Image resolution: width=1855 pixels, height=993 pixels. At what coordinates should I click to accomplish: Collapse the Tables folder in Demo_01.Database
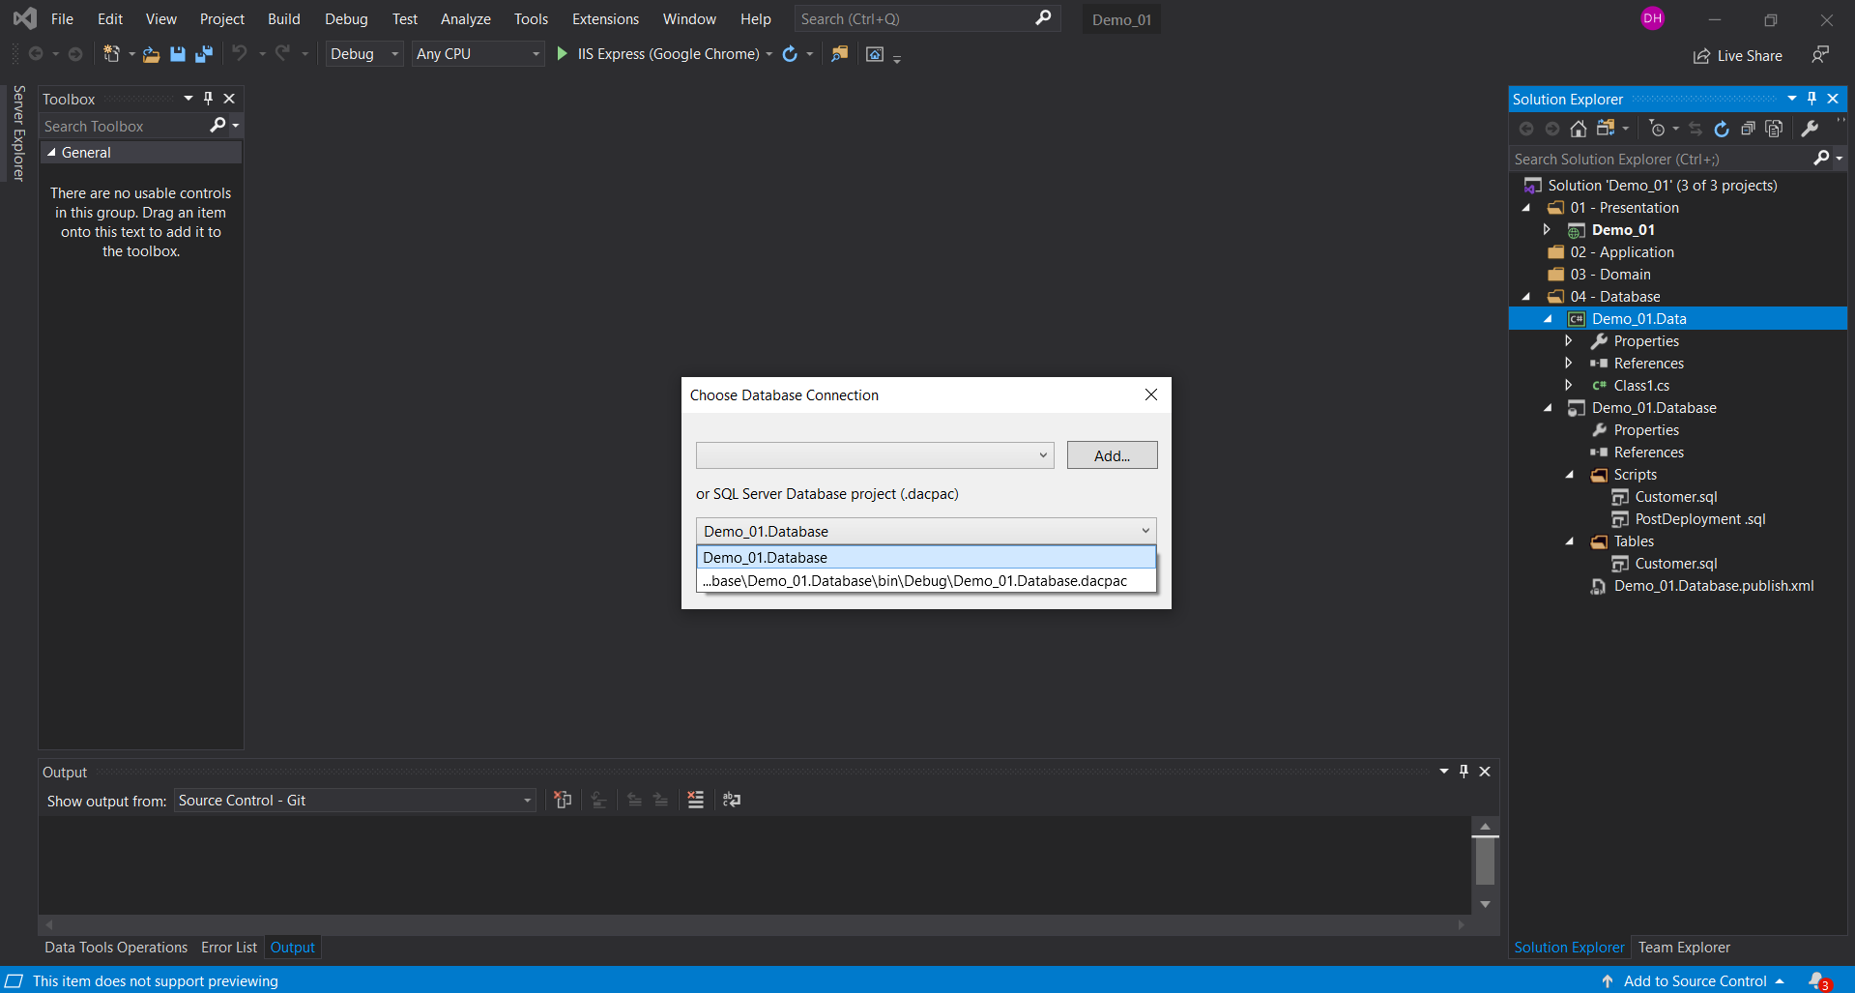coord(1570,541)
